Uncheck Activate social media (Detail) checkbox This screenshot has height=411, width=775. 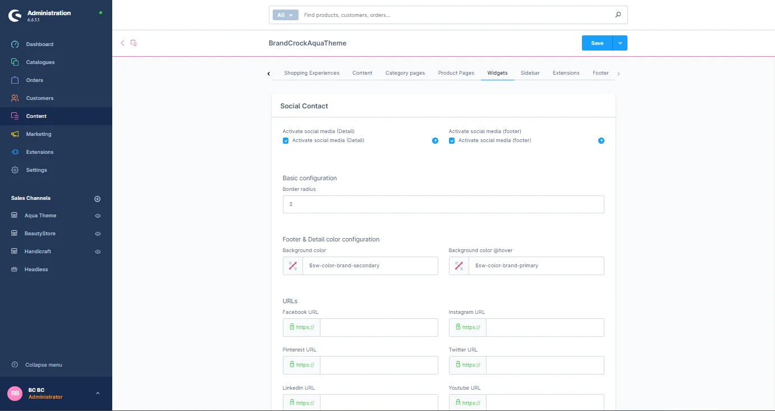click(286, 141)
